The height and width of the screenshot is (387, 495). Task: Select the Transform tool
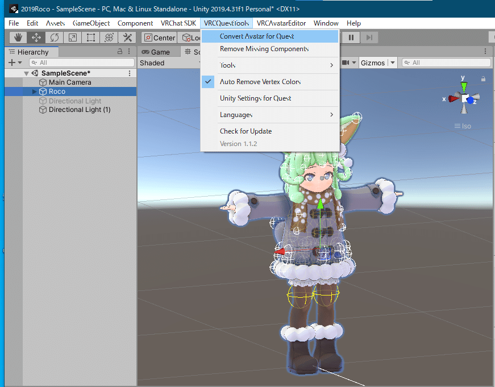tap(109, 38)
